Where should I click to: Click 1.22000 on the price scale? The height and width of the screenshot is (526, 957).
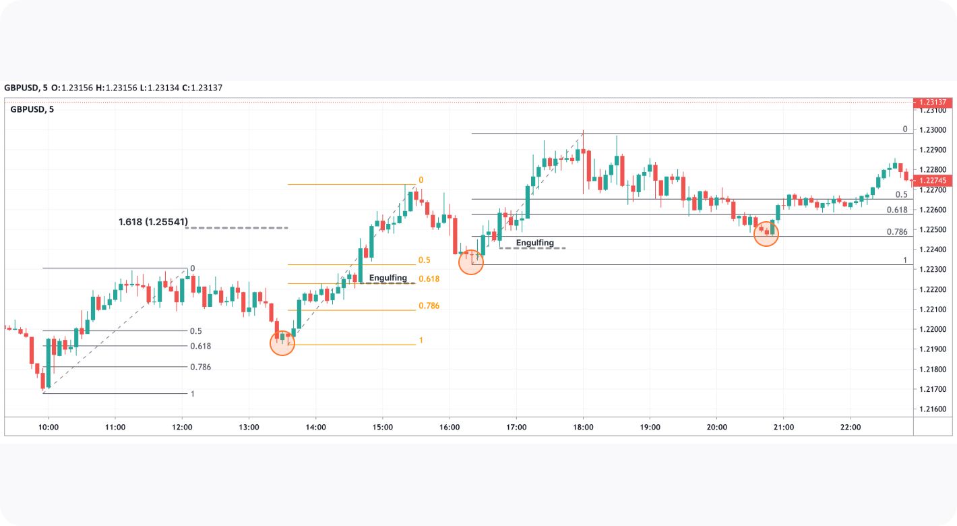tap(934, 330)
